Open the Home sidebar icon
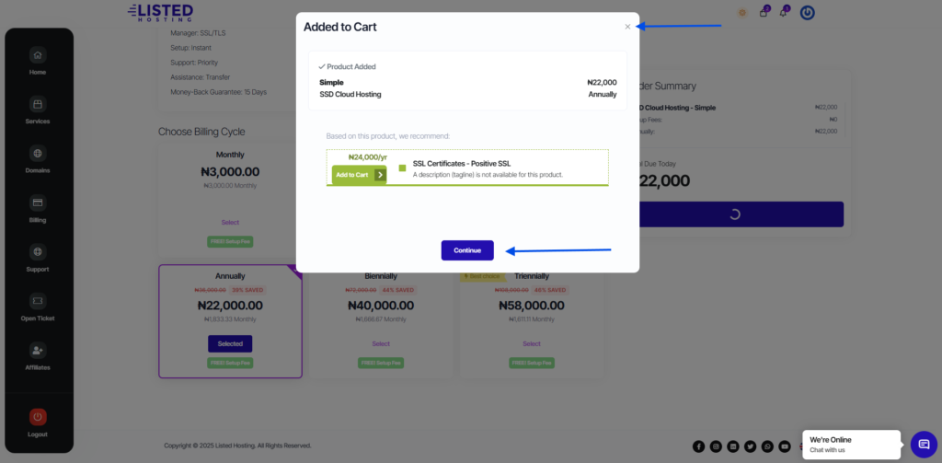Image resolution: width=942 pixels, height=463 pixels. pyautogui.click(x=38, y=54)
